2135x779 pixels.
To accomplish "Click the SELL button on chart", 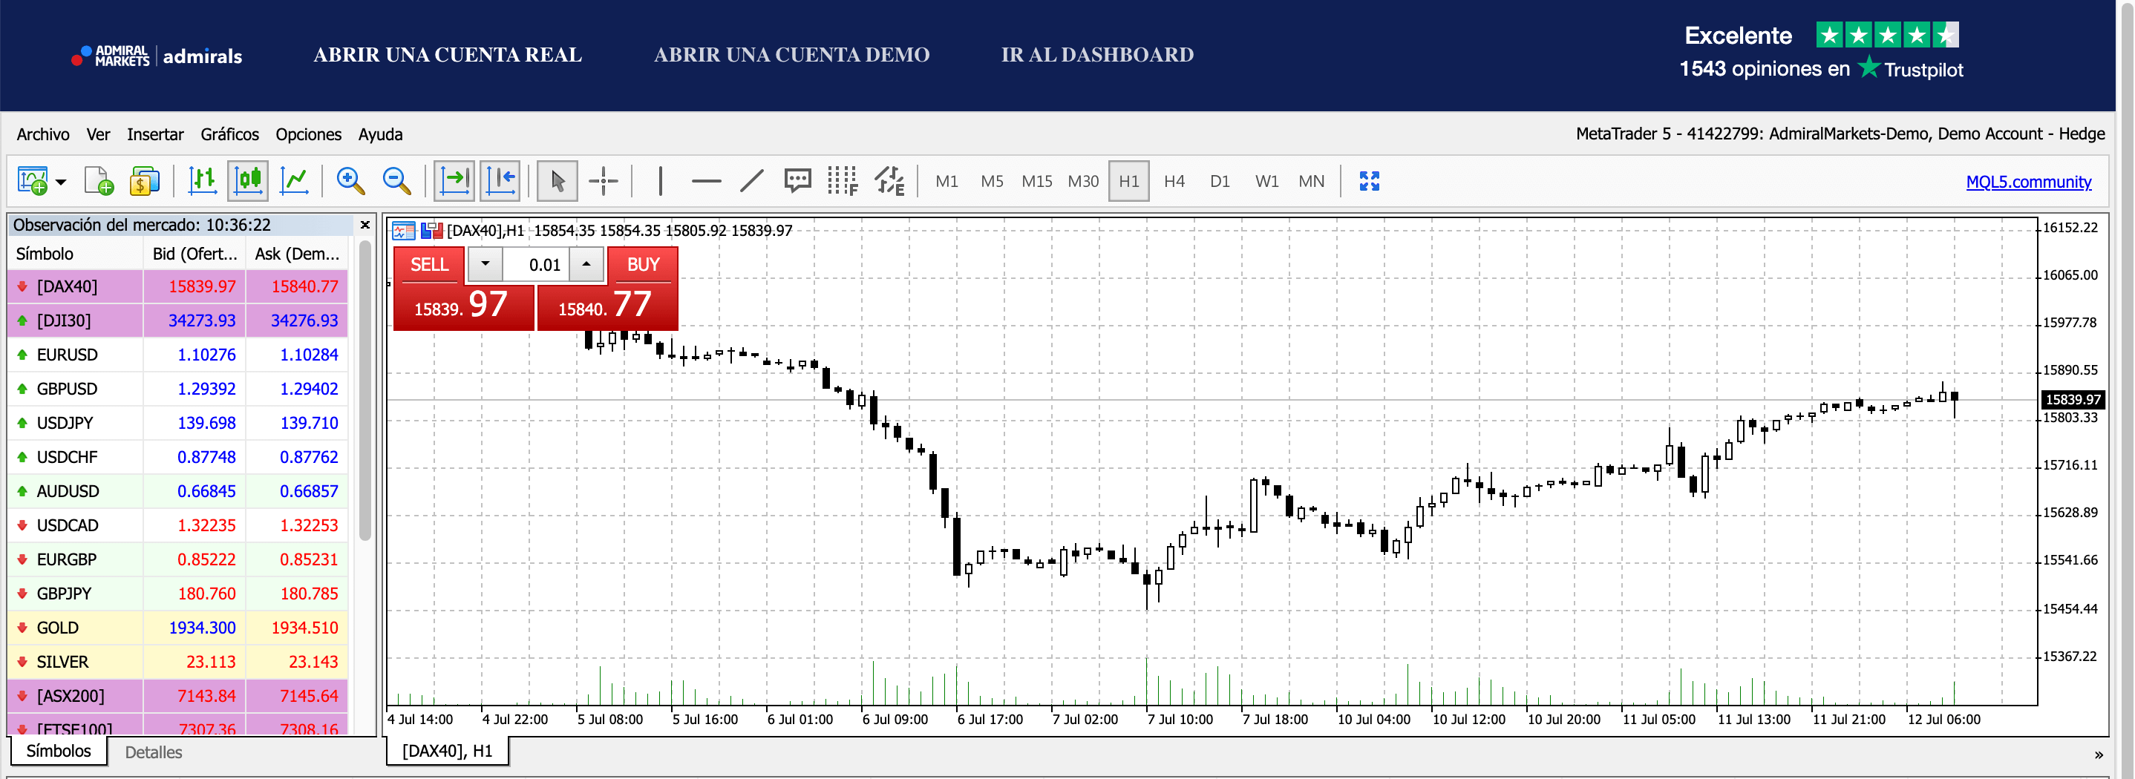I will (429, 264).
